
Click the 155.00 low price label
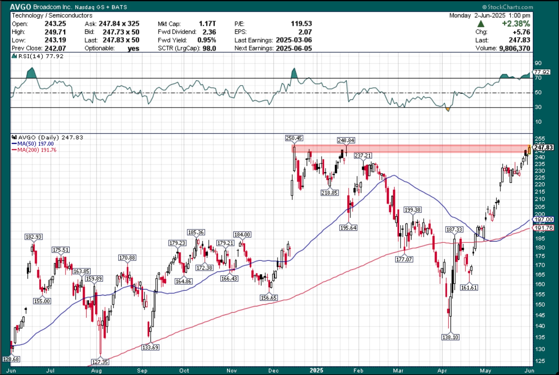pyautogui.click(x=42, y=301)
